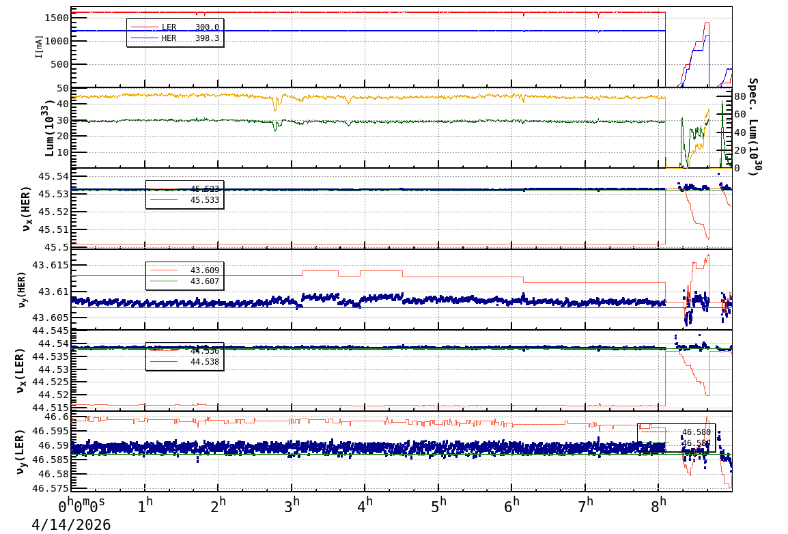788x534 pixels.
Task: Click the 45.51 tick label
Action: pos(53,229)
